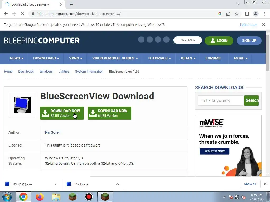Expand the MORE menu
Image resolution: width=270 pixels, height=202 pixels.
[241, 58]
